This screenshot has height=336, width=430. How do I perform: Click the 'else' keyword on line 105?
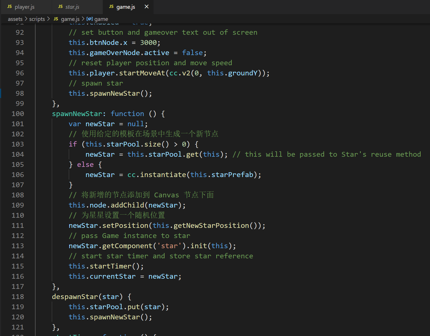85,165
